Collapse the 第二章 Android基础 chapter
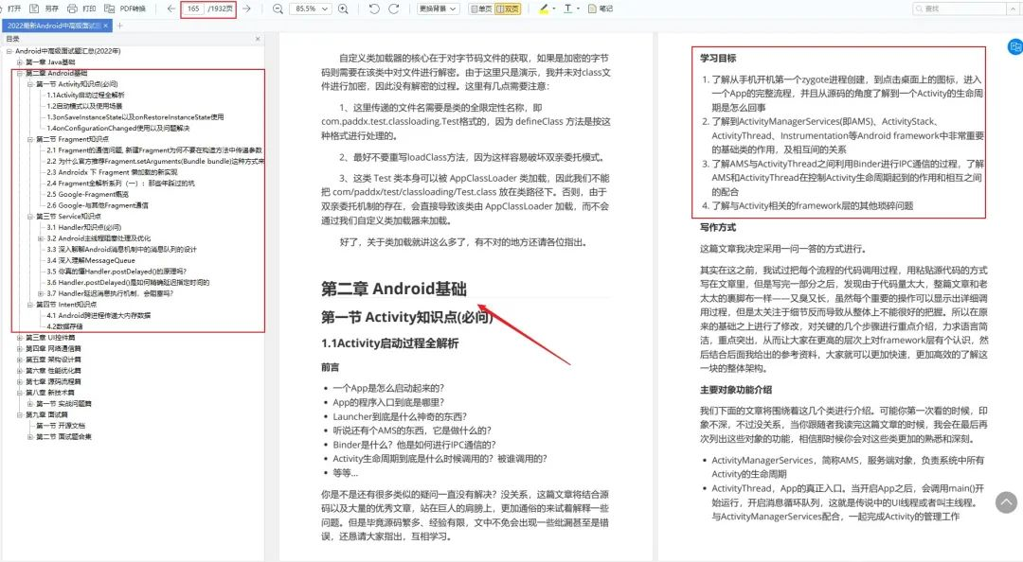This screenshot has width=1023, height=562. tap(20, 73)
